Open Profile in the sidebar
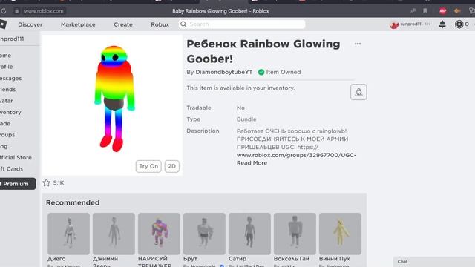The width and height of the screenshot is (475, 267). pos(7,67)
